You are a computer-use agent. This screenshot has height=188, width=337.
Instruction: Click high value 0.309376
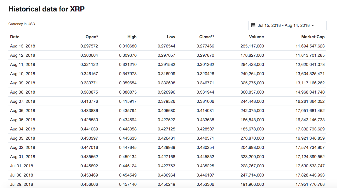(x=128, y=55)
